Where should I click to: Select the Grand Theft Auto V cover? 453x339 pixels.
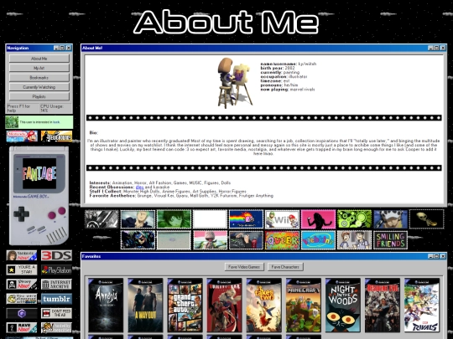coord(185,306)
